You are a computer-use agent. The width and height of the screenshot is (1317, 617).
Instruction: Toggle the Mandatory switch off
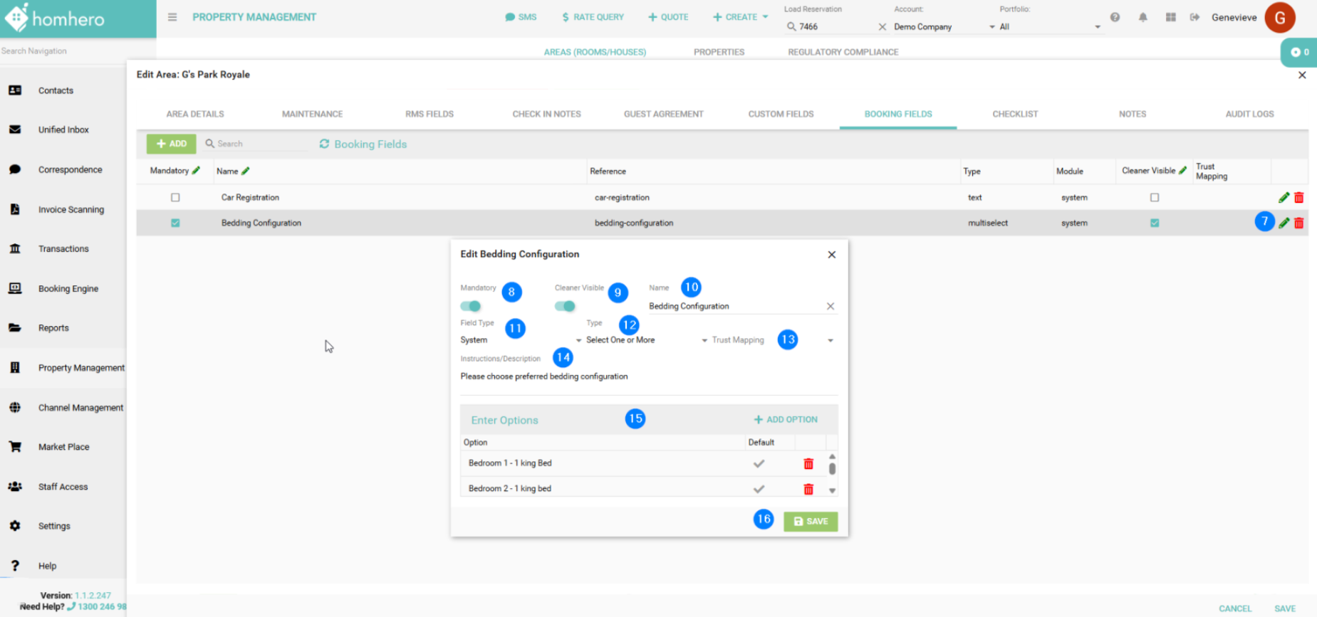471,306
